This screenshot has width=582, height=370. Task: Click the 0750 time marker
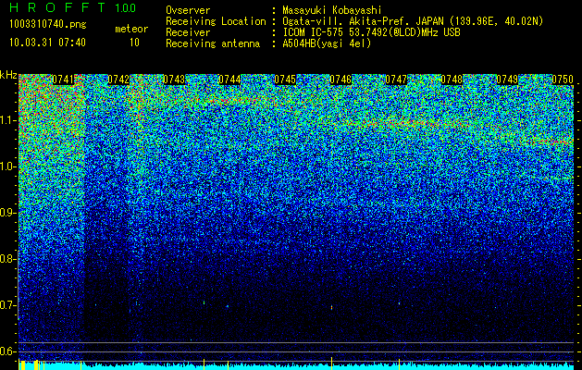(563, 80)
